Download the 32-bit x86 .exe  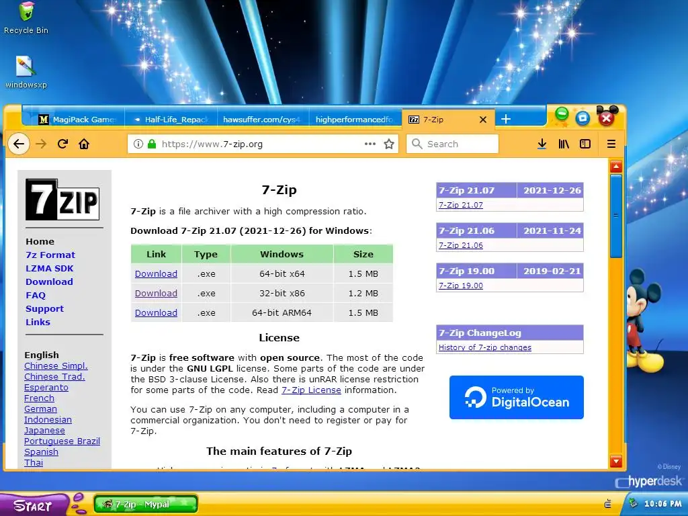coord(156,293)
